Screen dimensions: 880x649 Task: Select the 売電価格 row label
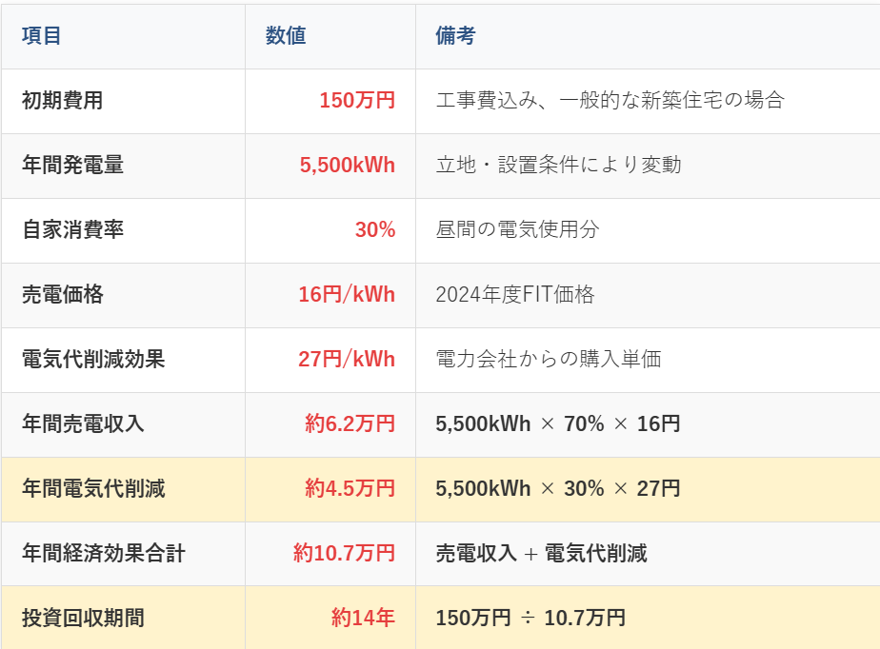click(62, 295)
